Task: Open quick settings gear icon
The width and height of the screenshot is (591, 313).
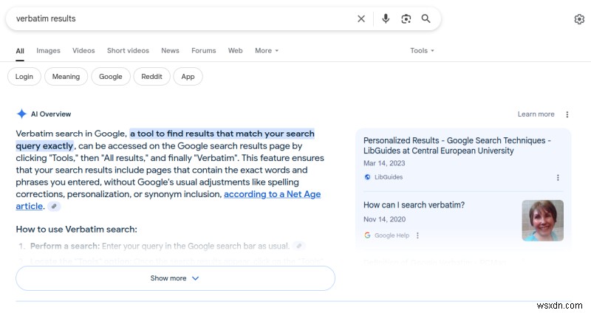Action: click(579, 19)
